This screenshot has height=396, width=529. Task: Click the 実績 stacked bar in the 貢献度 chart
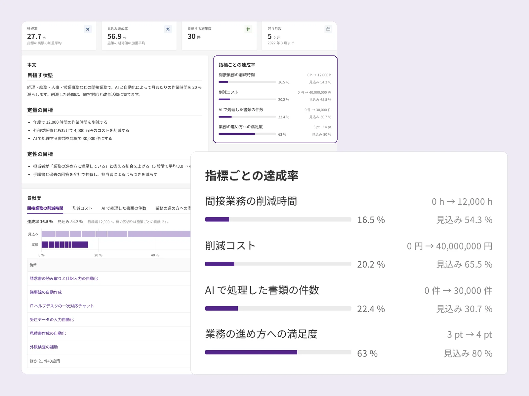(65, 245)
